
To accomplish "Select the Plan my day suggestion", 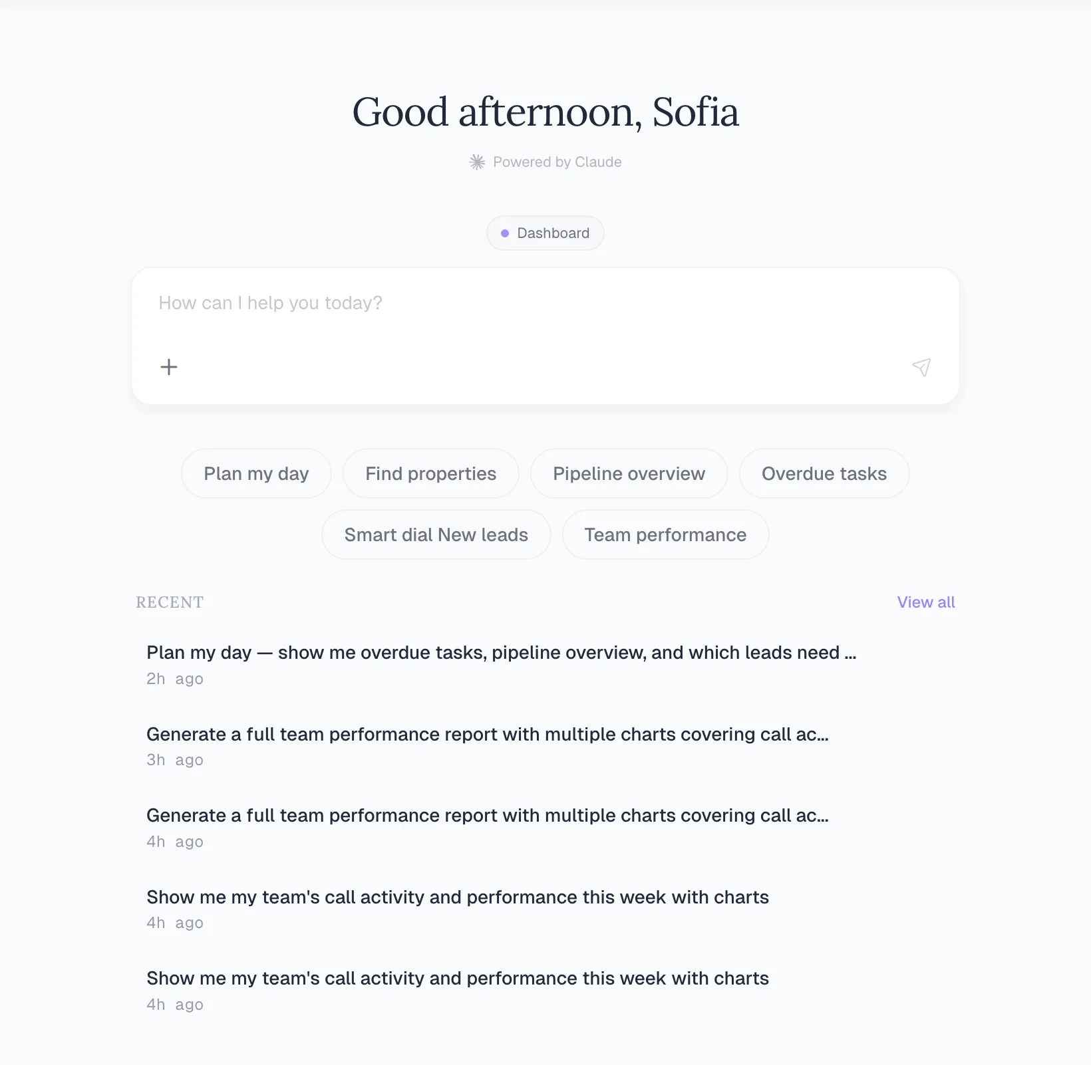I will [x=256, y=474].
